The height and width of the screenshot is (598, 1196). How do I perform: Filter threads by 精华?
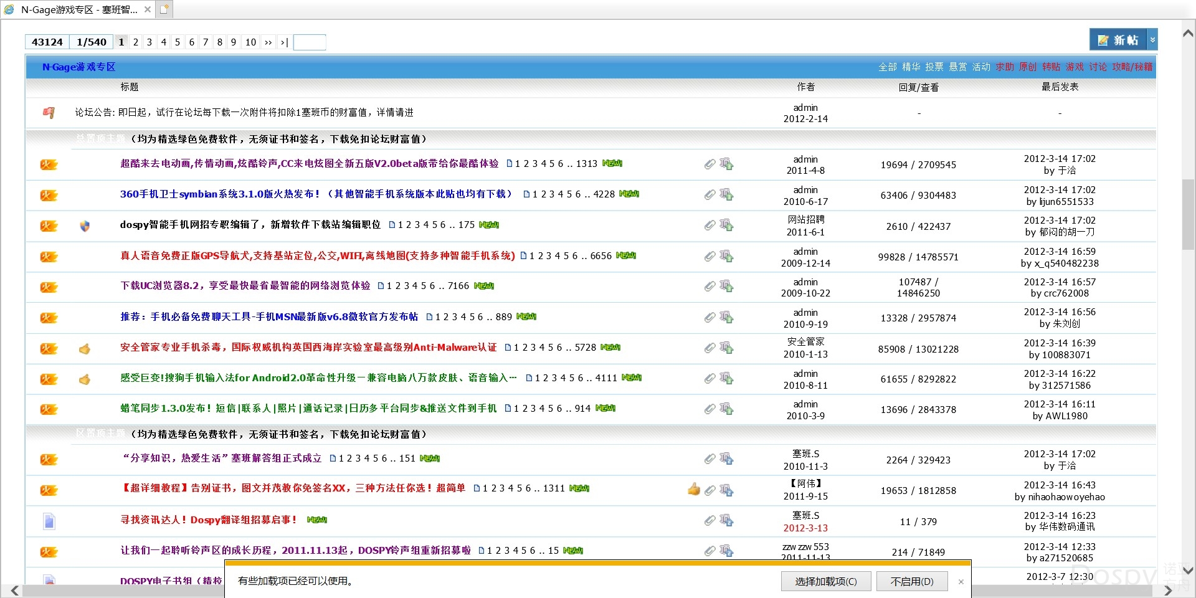click(x=911, y=67)
